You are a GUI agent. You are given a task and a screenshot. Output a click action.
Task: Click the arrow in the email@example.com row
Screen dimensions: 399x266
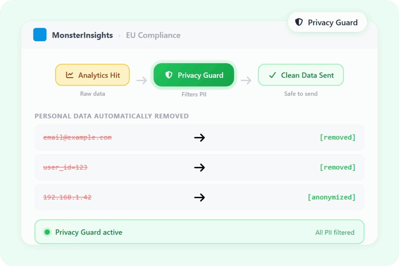(199, 137)
